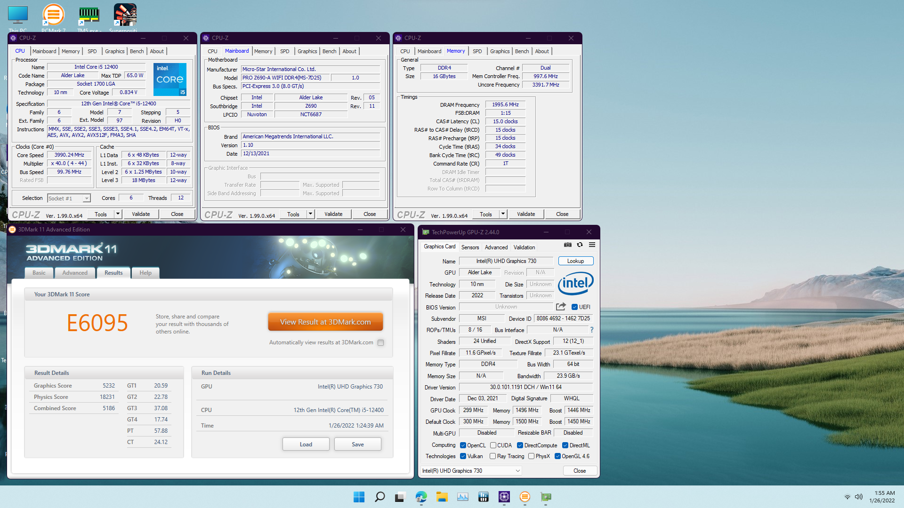Screen dimensions: 904x508
Task: Click View Result at 3DMark.com button
Action: [x=325, y=322]
